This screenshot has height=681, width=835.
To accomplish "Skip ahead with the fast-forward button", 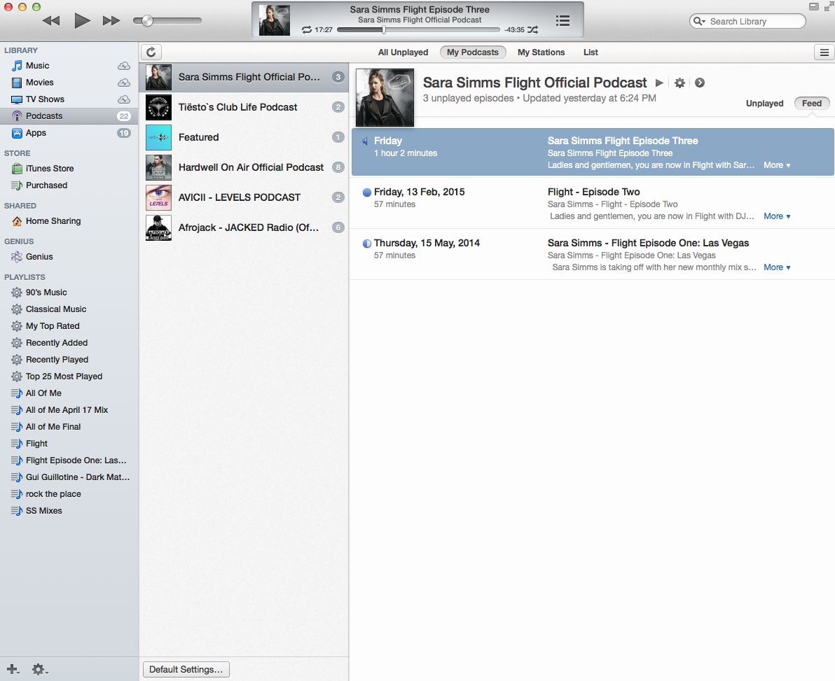I will tap(111, 21).
